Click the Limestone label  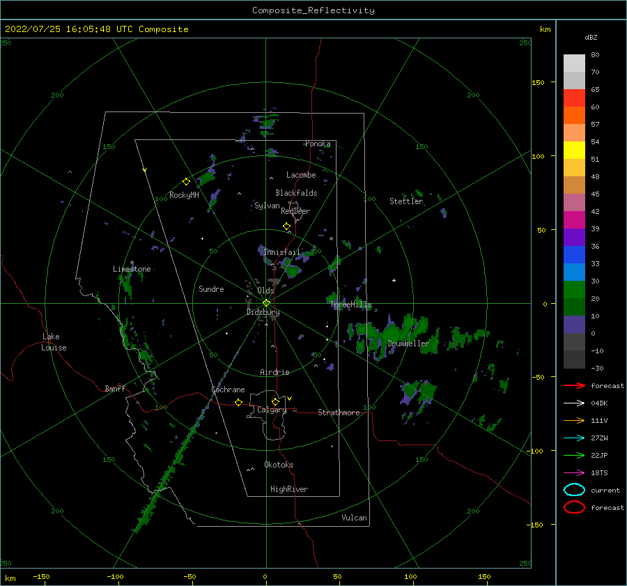pos(132,269)
